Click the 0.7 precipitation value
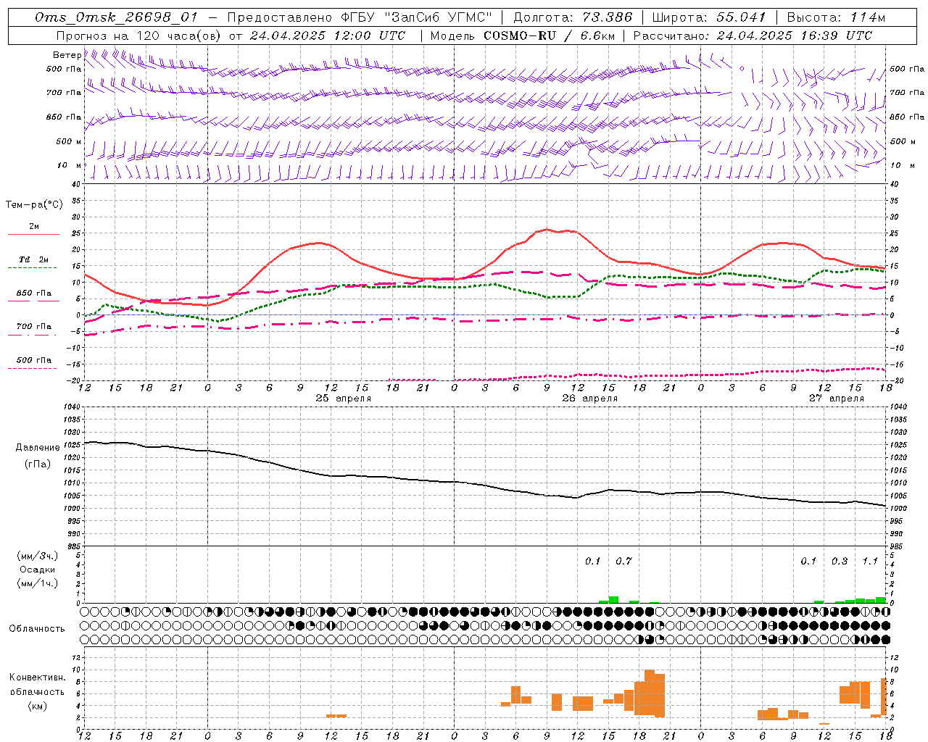 623,561
